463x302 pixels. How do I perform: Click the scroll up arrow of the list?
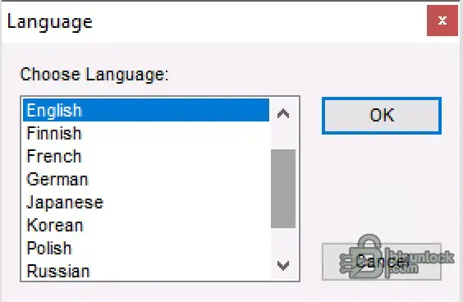[x=283, y=113]
